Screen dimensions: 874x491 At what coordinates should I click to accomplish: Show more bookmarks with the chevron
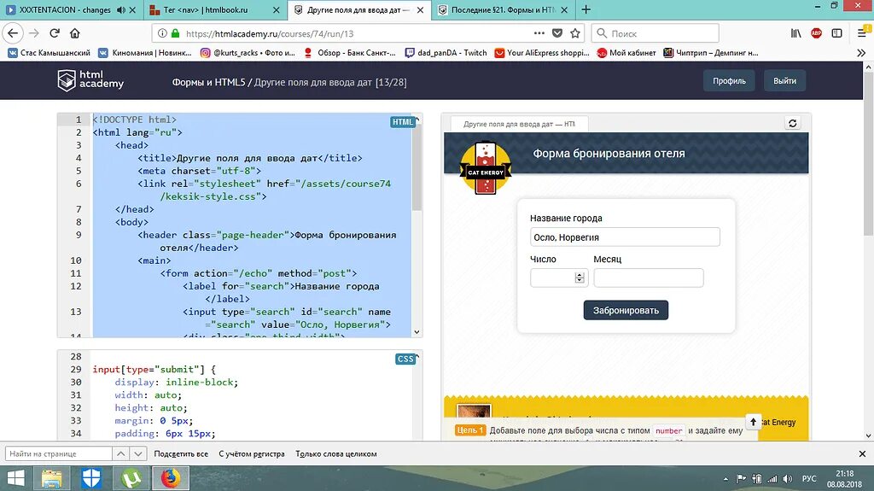coord(861,53)
